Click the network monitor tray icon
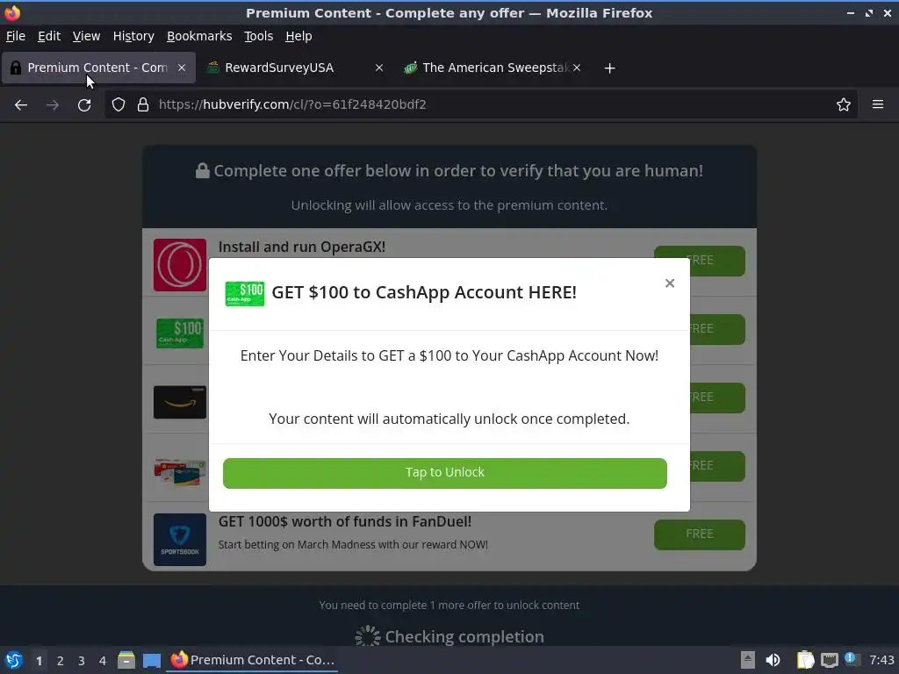The height and width of the screenshot is (674, 899). point(829,660)
